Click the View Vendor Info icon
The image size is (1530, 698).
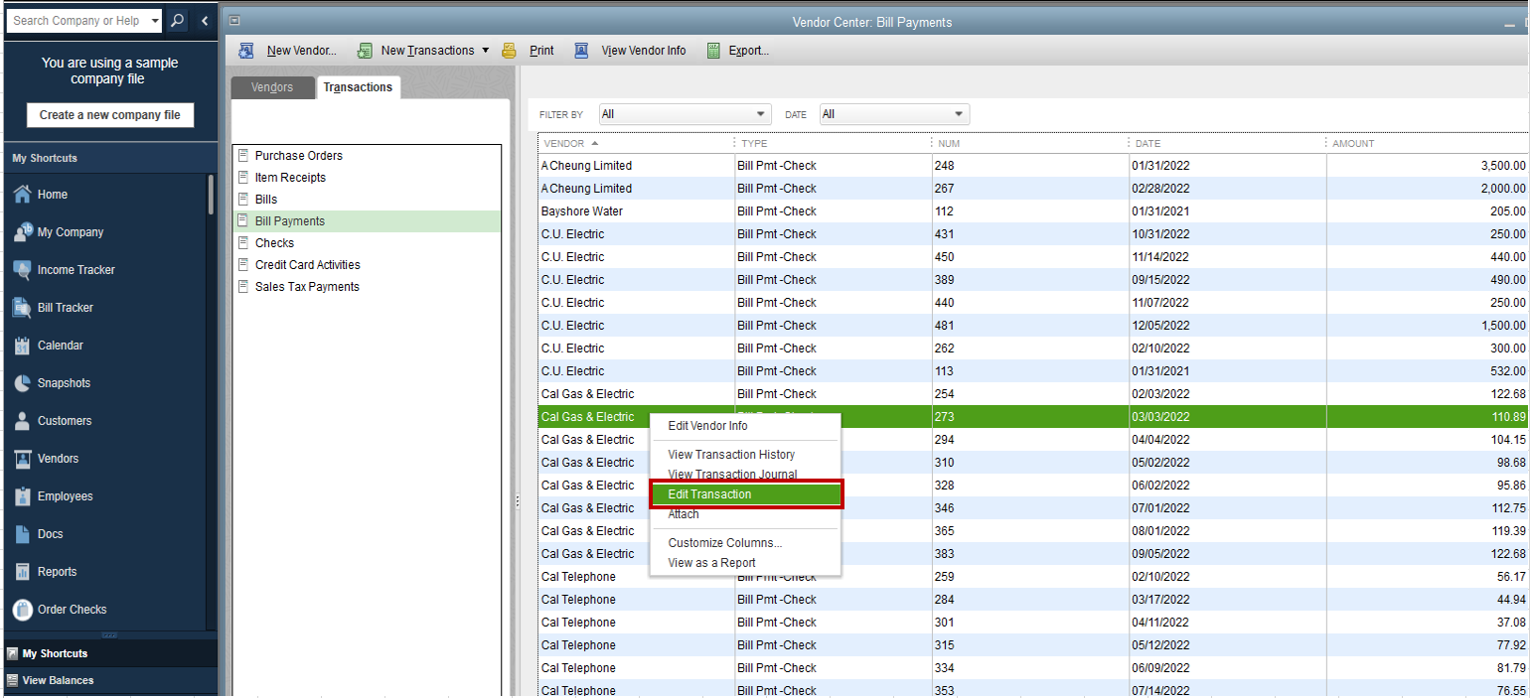pos(582,51)
